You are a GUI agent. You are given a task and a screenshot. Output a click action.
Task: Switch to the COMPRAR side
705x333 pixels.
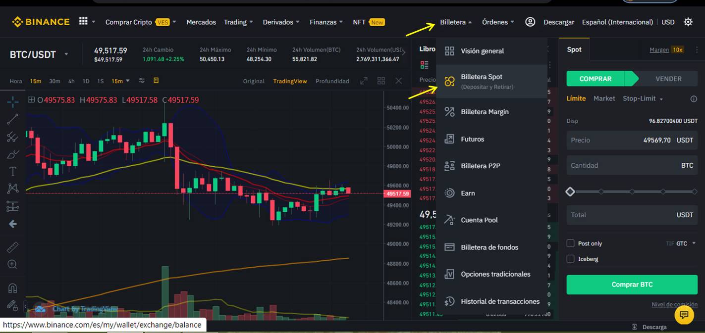click(x=596, y=79)
